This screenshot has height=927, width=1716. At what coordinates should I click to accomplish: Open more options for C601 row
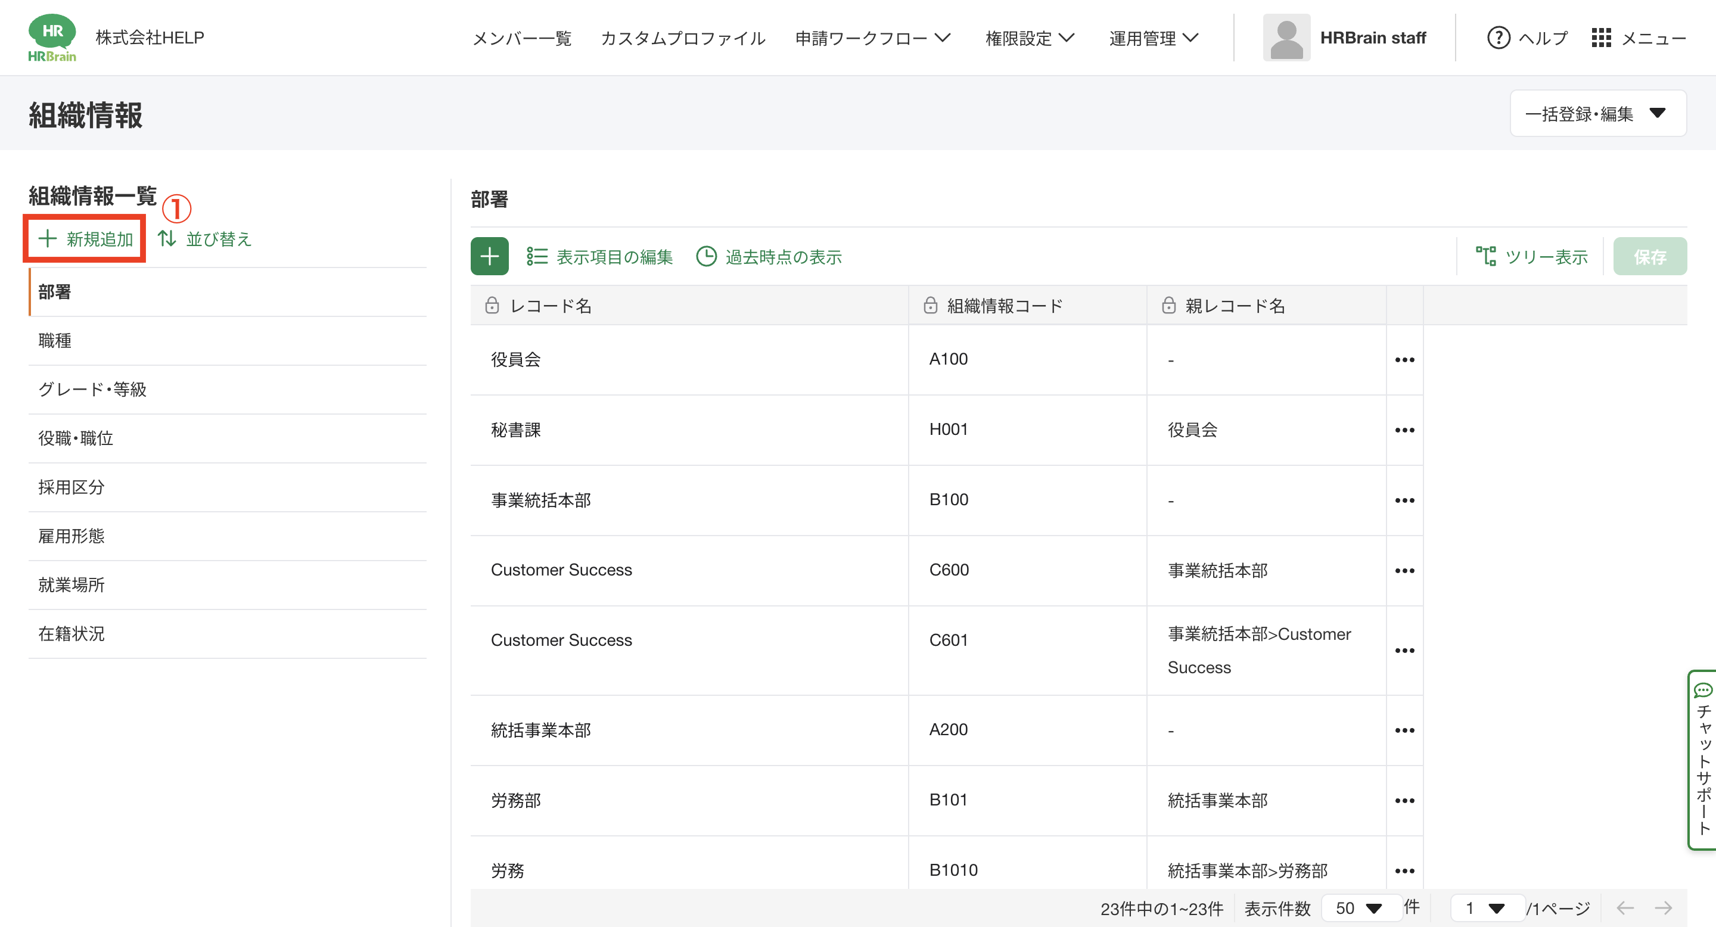[x=1404, y=651]
